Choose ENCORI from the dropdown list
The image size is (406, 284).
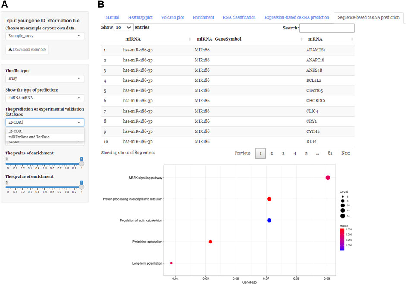[44, 131]
